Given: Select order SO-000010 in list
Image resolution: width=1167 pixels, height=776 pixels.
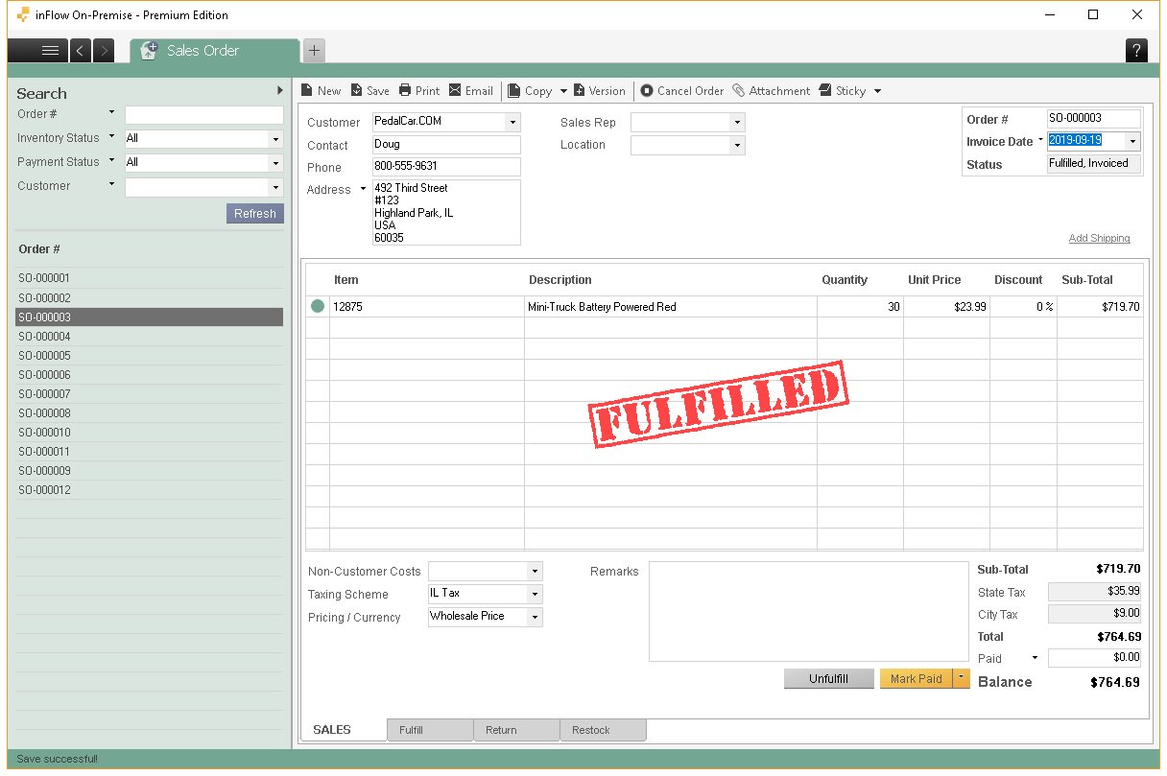Looking at the screenshot, I should [x=150, y=432].
